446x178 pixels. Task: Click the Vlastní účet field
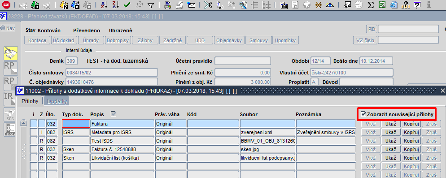click(352, 73)
